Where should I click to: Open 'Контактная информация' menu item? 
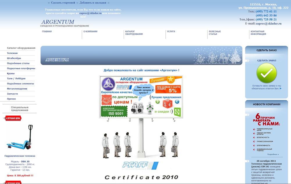(x=258, y=33)
